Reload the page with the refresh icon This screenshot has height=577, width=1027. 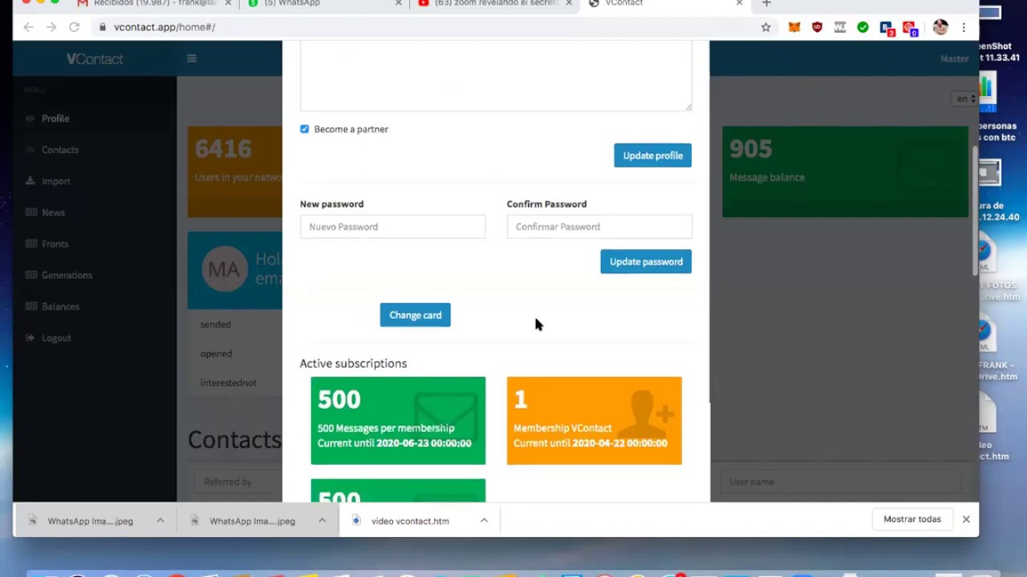tap(74, 27)
